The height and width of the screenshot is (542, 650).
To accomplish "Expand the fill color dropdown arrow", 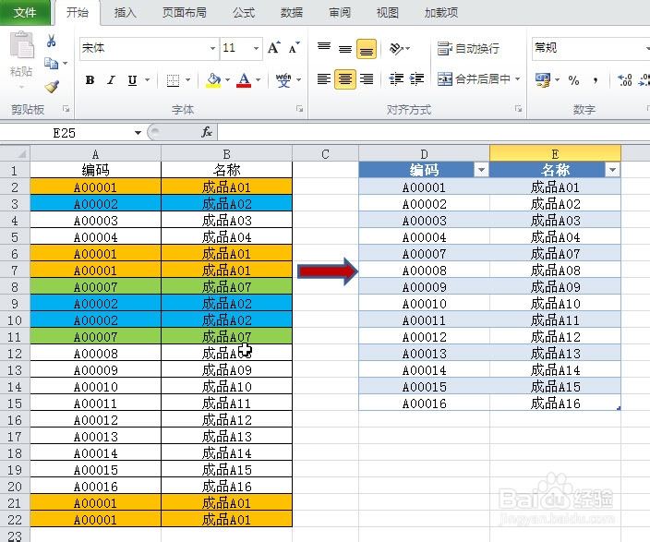I will point(227,79).
